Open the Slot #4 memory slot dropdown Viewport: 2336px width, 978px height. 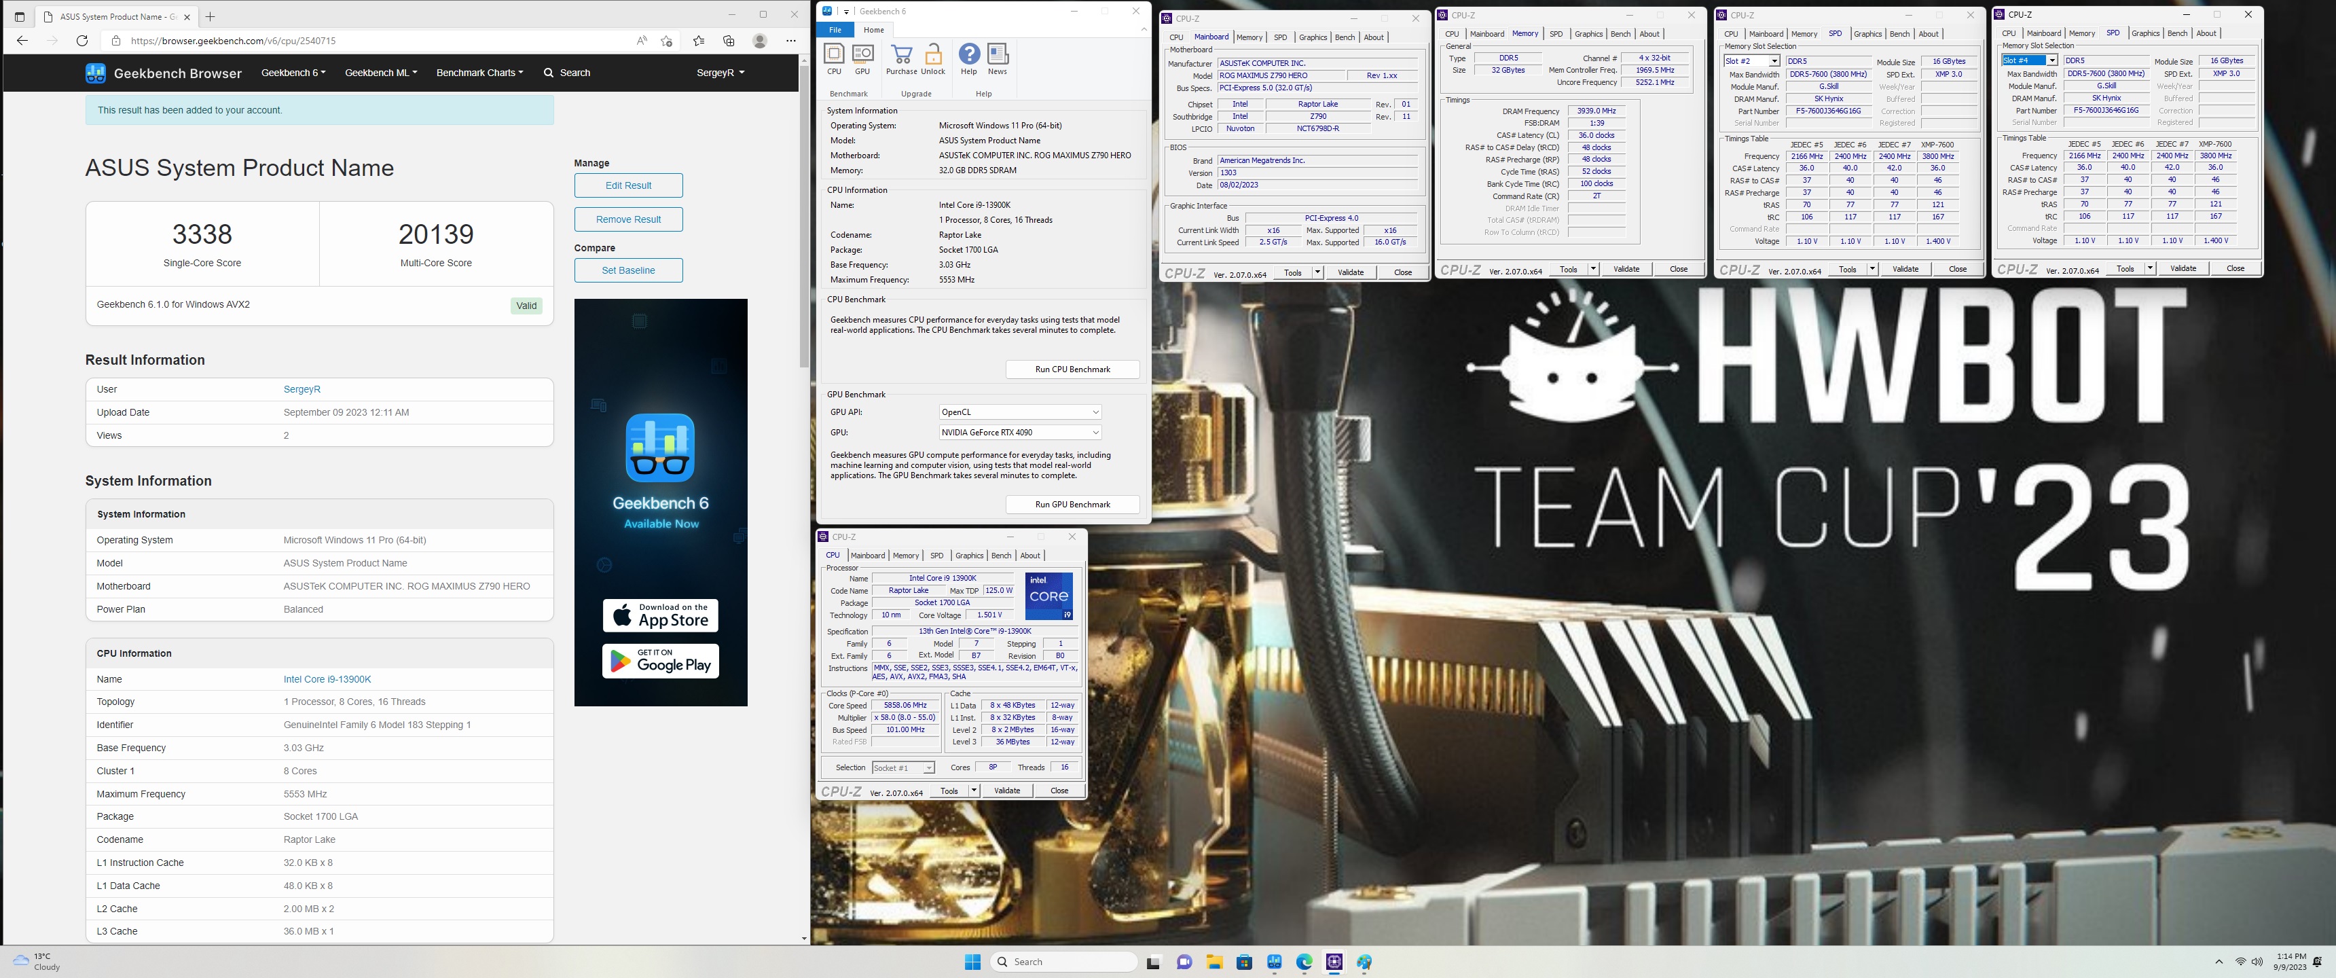pos(2030,60)
